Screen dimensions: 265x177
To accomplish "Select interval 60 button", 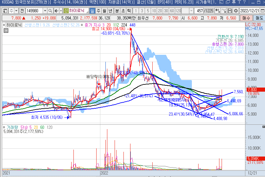I will pyautogui.click(x=172, y=11).
